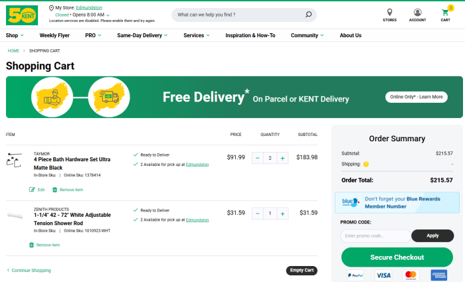
Task: Open Weekly Flyer
Action: [54, 35]
